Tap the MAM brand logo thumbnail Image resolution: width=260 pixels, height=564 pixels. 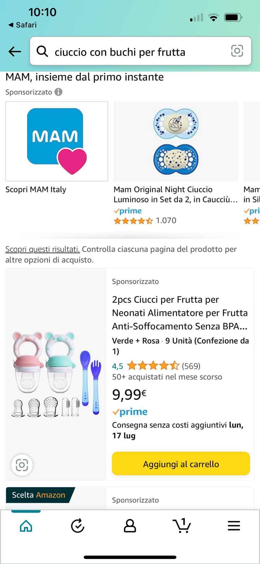pos(57,141)
